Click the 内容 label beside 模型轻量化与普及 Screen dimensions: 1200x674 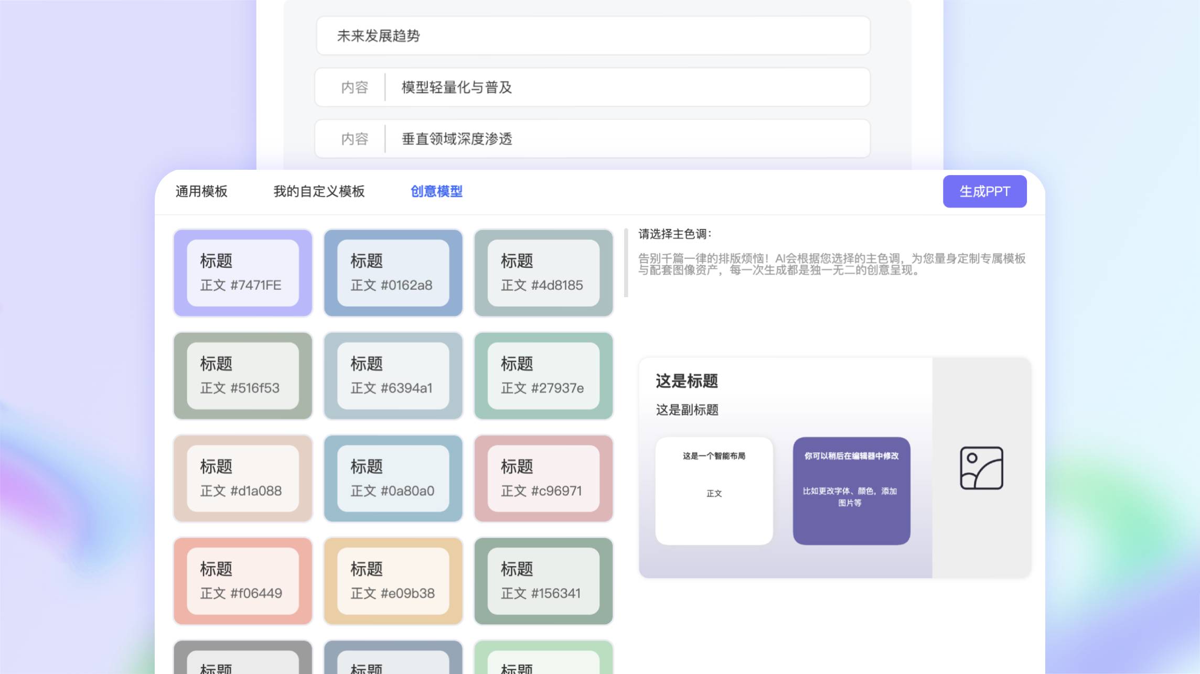(x=355, y=87)
